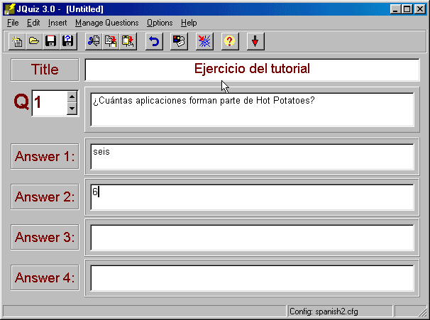The width and height of the screenshot is (430, 320).
Task: Open the JQuiz title bar app icon
Action: click(x=9, y=9)
